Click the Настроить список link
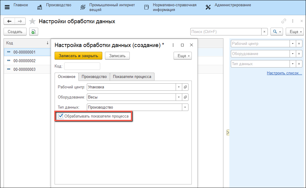The width and height of the screenshot is (306, 188). [x=284, y=73]
